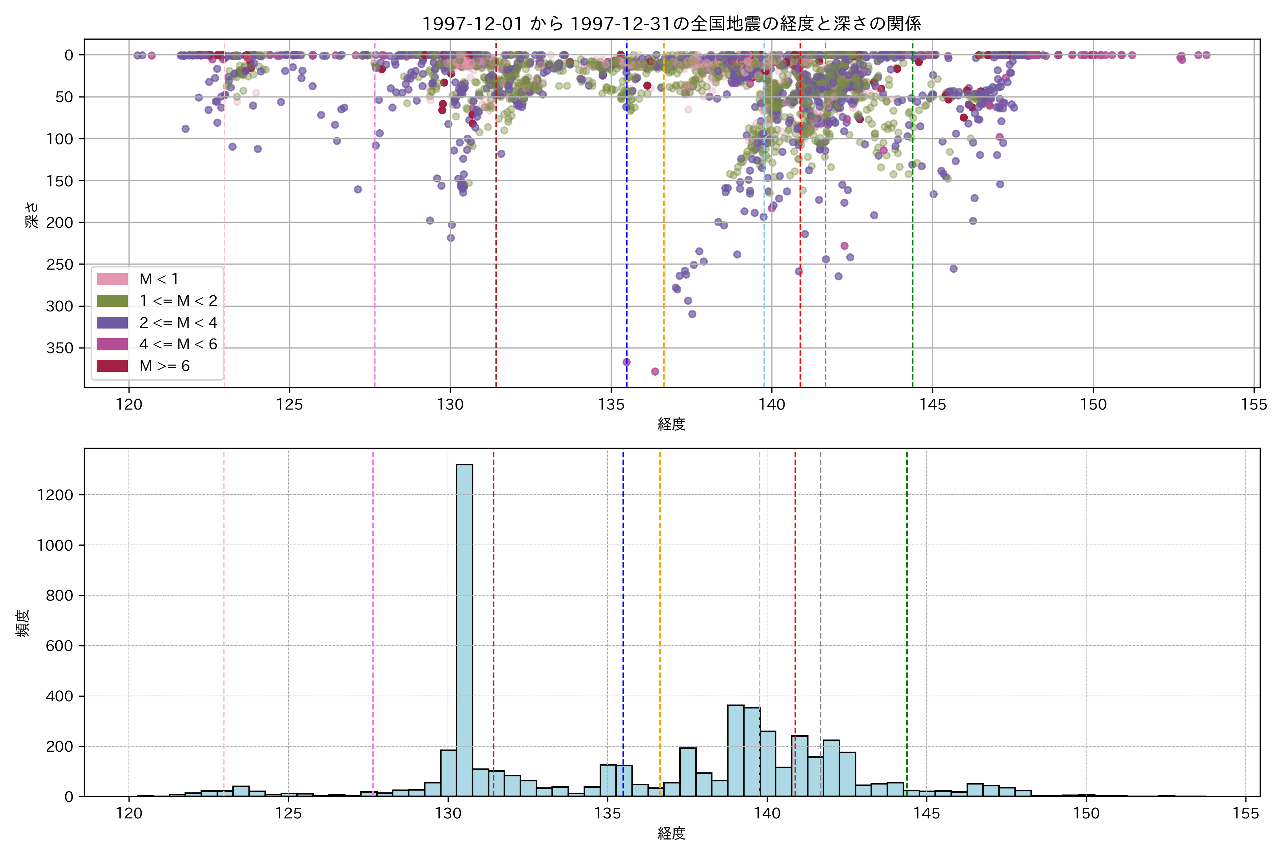Image resolution: width=1285 pixels, height=857 pixels.
Task: Click the dark red 'M >= 6' legend swatch
Action: [x=112, y=366]
